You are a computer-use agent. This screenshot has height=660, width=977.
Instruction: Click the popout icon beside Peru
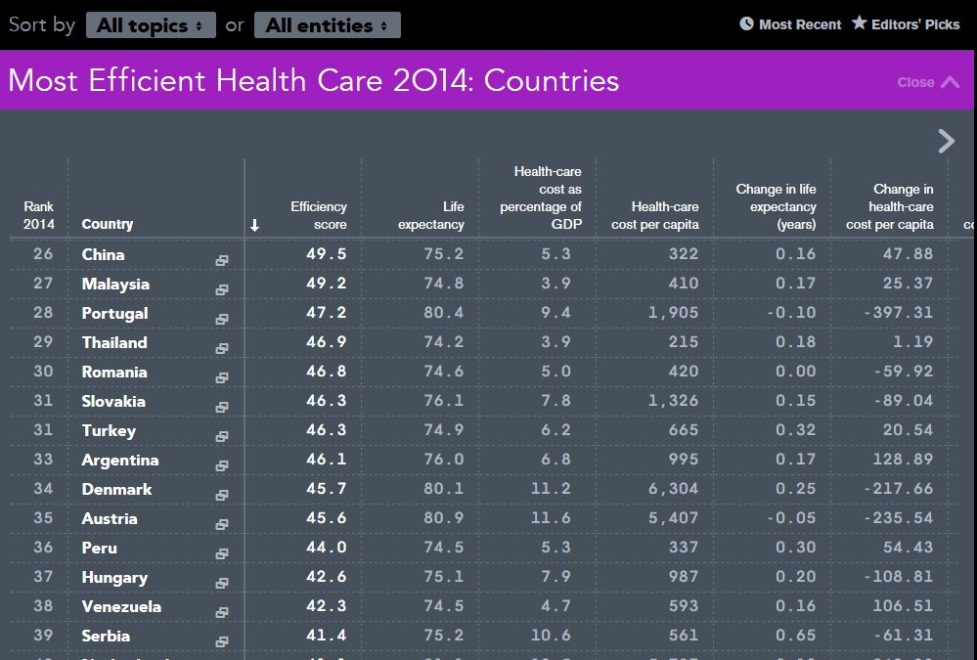tap(222, 554)
